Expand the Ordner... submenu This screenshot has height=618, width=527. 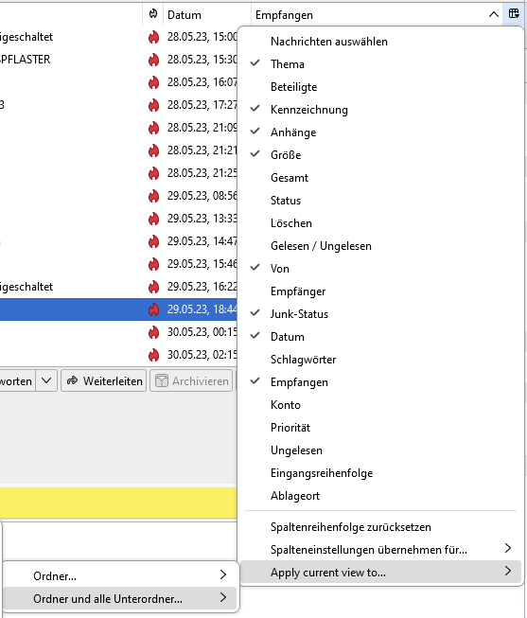[120, 575]
